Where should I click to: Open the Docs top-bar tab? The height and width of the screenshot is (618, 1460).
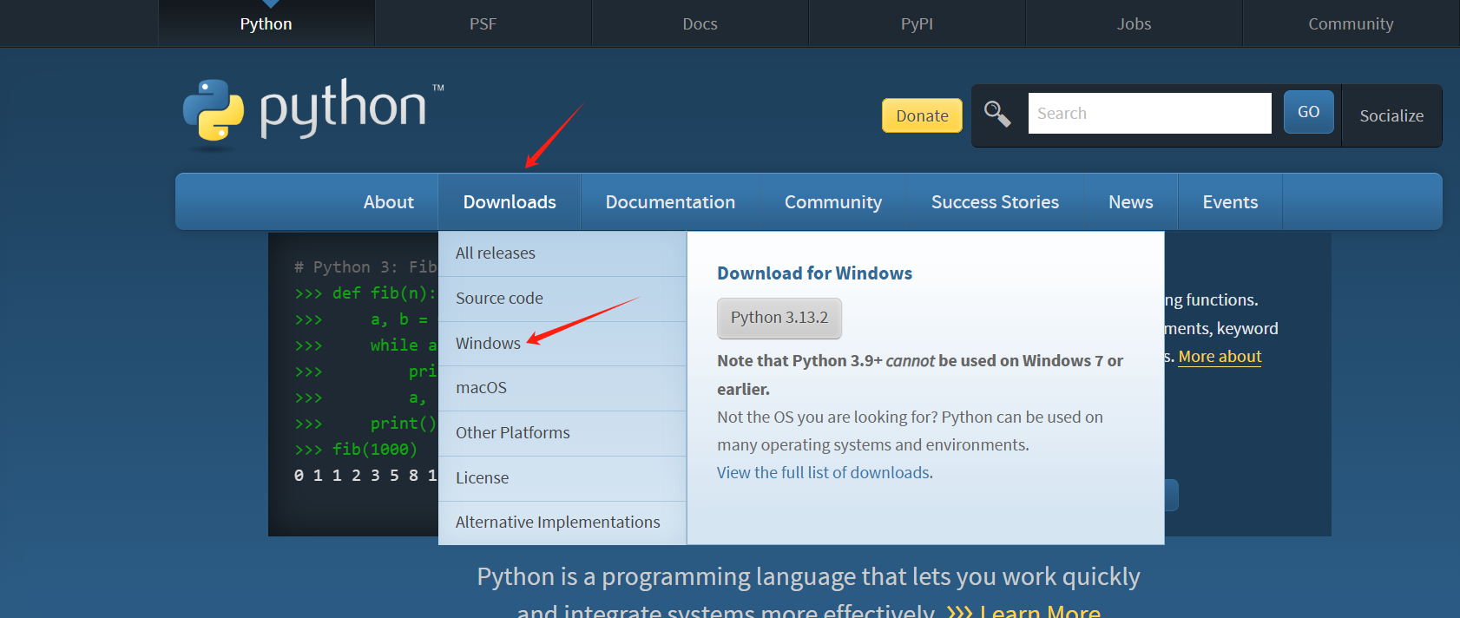pos(700,23)
